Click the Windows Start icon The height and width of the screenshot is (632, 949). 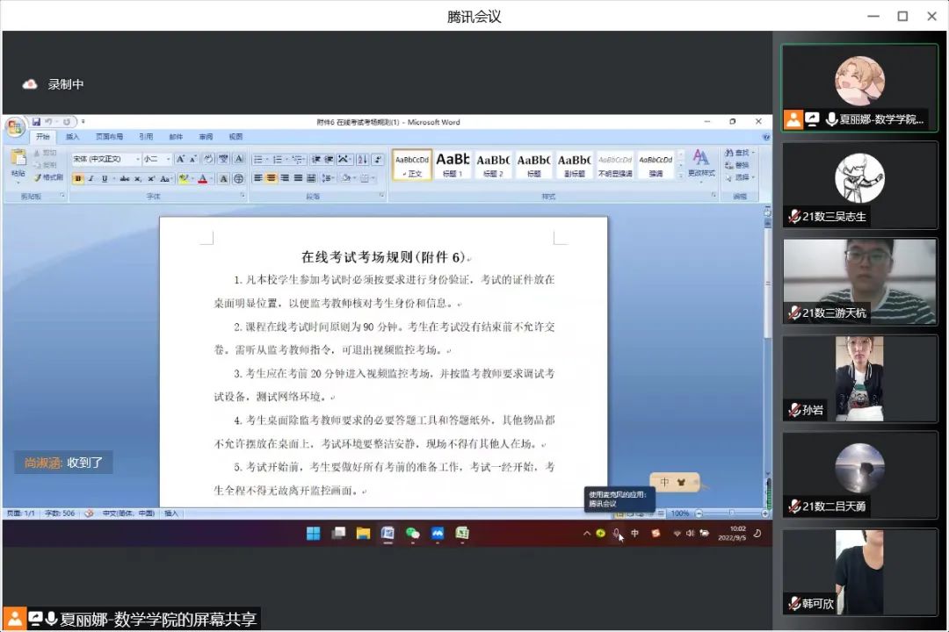click(x=313, y=533)
